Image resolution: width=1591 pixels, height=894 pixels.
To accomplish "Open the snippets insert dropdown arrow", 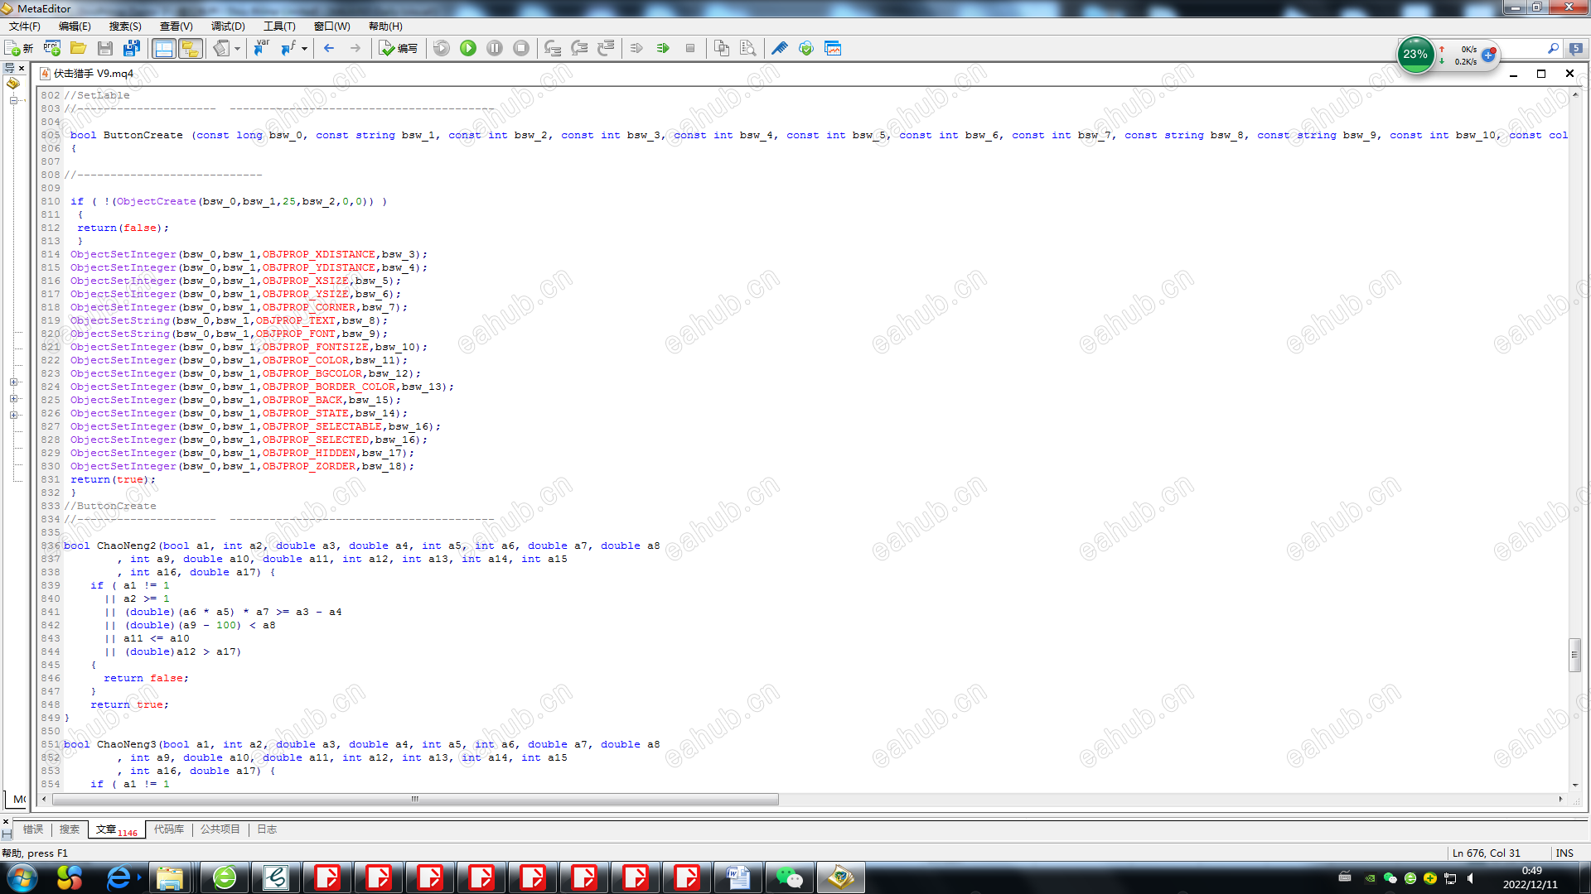I will tap(237, 49).
